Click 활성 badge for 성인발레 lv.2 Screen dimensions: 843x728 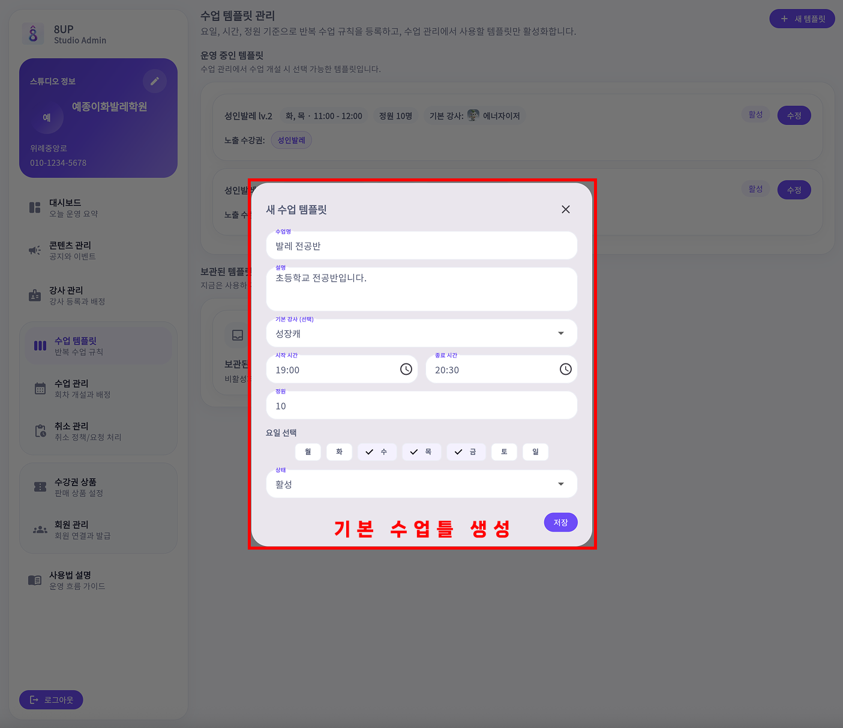coord(756,115)
